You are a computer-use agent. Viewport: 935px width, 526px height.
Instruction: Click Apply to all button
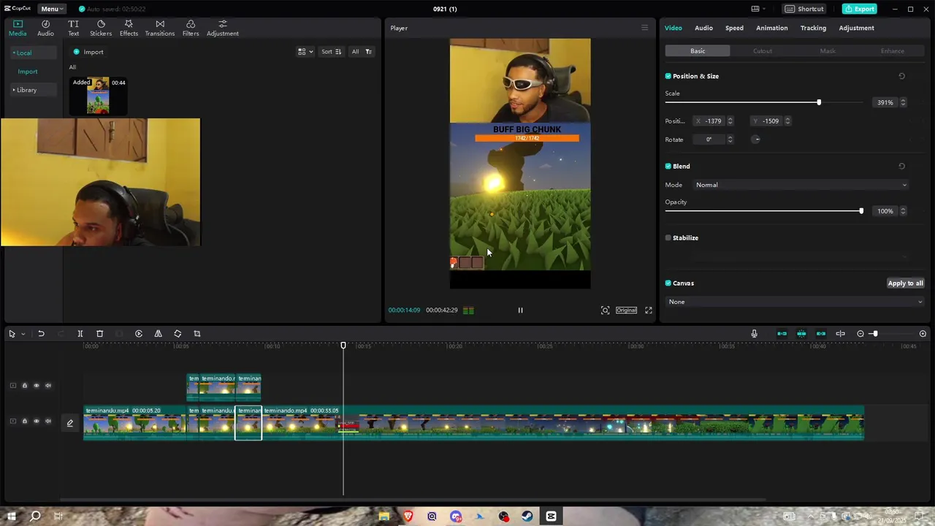click(x=905, y=283)
